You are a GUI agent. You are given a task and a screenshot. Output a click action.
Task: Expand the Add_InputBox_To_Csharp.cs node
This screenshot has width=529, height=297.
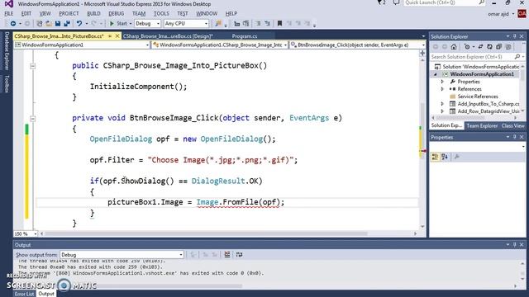pyautogui.click(x=442, y=104)
